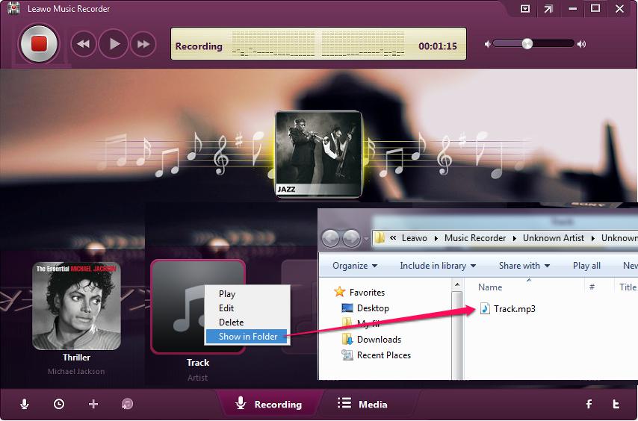Open the audio source microphone icon
The image size is (638, 421).
pos(25,404)
